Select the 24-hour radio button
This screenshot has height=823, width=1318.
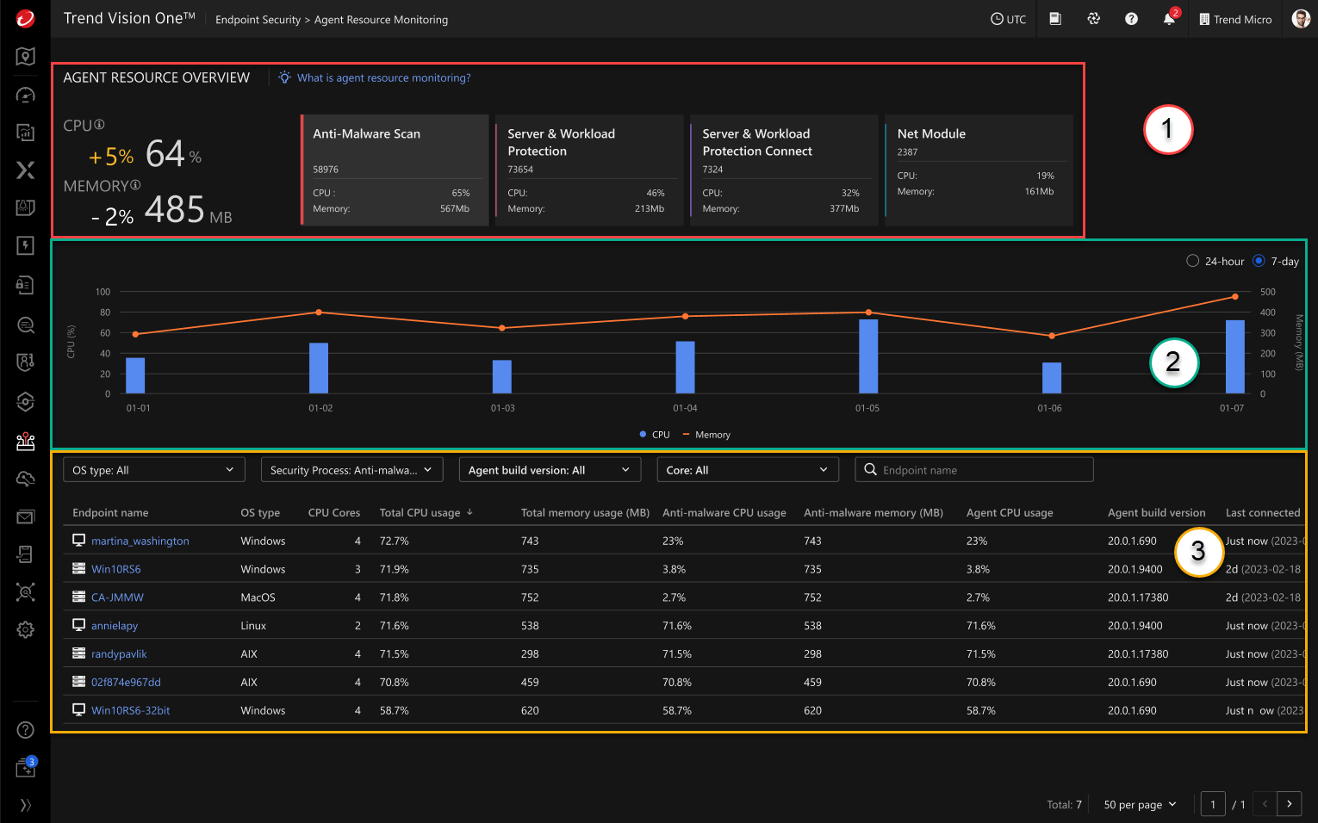click(x=1192, y=261)
